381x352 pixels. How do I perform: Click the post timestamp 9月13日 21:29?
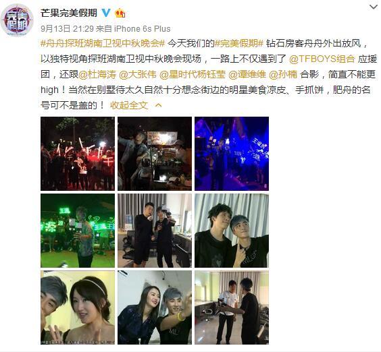67,29
